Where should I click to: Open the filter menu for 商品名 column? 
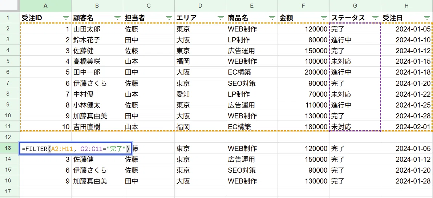(x=272, y=18)
